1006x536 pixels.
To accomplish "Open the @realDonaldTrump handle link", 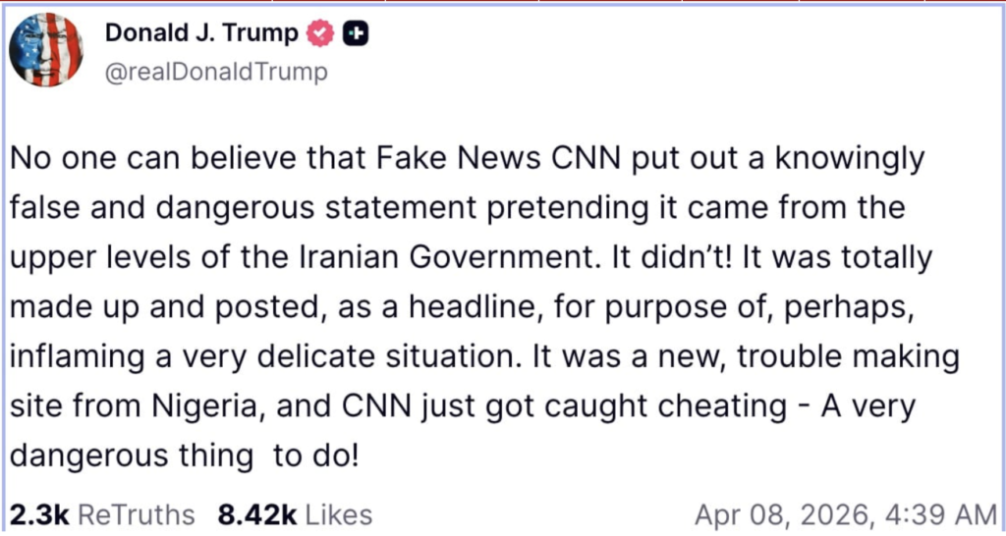I will [216, 73].
